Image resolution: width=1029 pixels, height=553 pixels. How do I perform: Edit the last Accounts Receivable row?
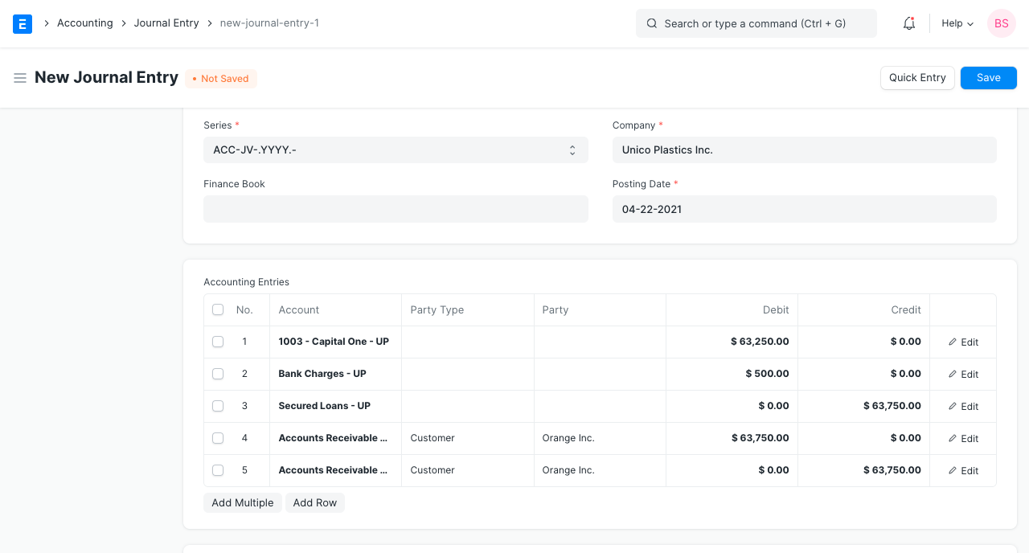tap(963, 470)
